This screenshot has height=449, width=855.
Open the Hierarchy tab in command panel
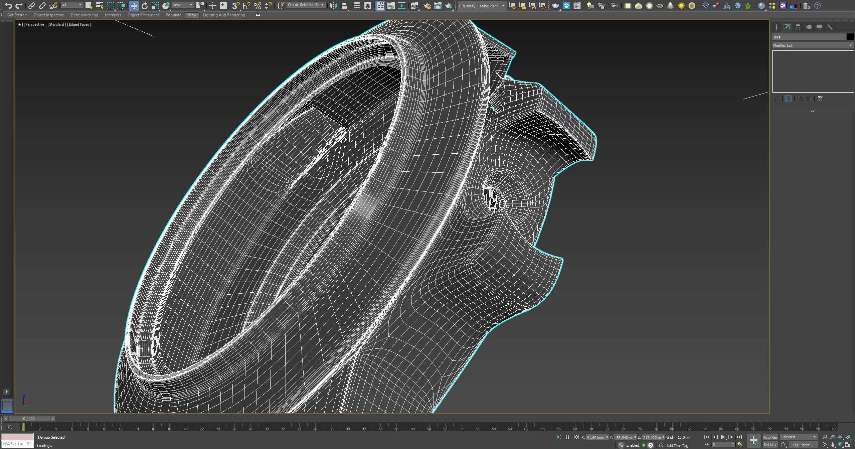798,27
